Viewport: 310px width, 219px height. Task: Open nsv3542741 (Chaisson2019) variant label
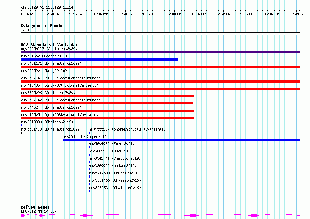[x=115, y=158]
